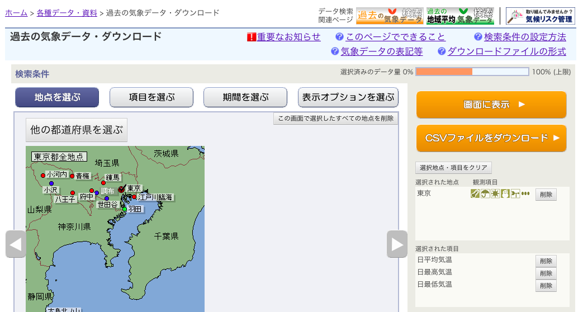Click 選択地点・項目をクリア button
The image size is (583, 312).
point(453,168)
